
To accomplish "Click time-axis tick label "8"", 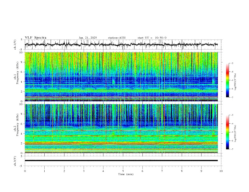I will coord(182,171).
